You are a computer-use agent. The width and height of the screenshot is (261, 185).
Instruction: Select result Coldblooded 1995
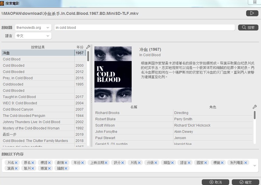(x=43, y=84)
